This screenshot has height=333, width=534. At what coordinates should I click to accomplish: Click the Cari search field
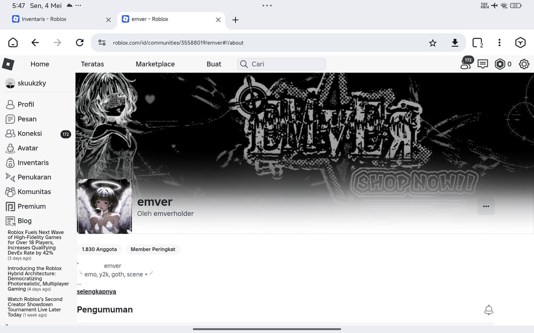pyautogui.click(x=282, y=64)
